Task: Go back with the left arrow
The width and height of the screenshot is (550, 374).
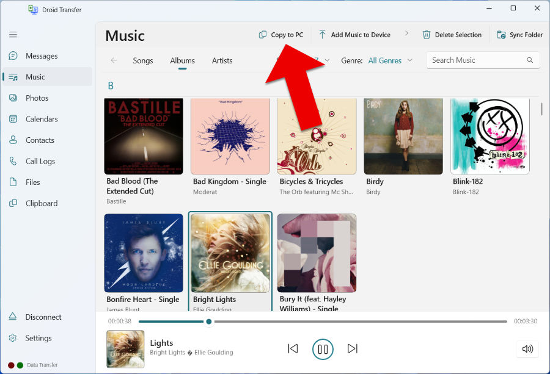Action: click(x=114, y=60)
